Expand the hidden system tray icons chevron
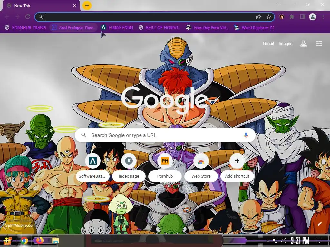The image size is (330, 247). 268,241
